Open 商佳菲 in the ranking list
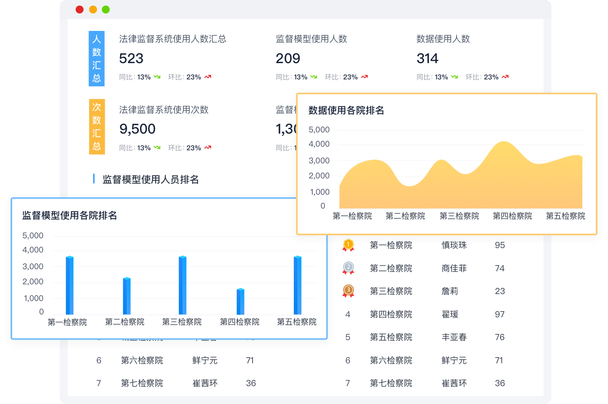The height and width of the screenshot is (404, 608). [454, 268]
